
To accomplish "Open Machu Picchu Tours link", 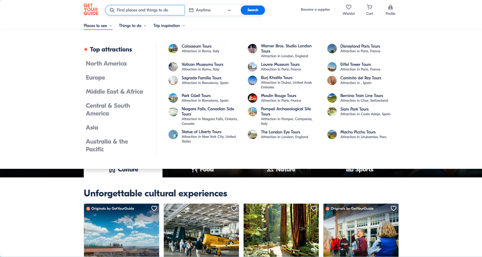I will 358,132.
